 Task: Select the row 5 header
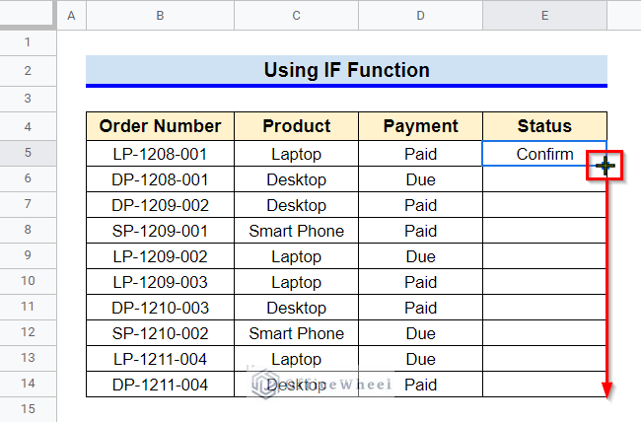[x=28, y=153]
